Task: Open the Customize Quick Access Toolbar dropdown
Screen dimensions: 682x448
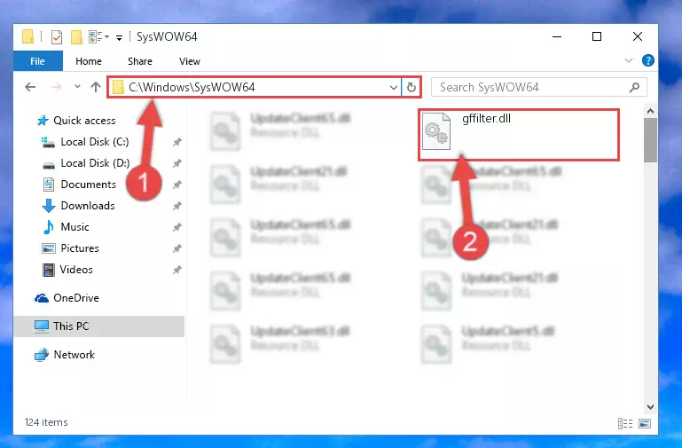Action: click(x=119, y=38)
